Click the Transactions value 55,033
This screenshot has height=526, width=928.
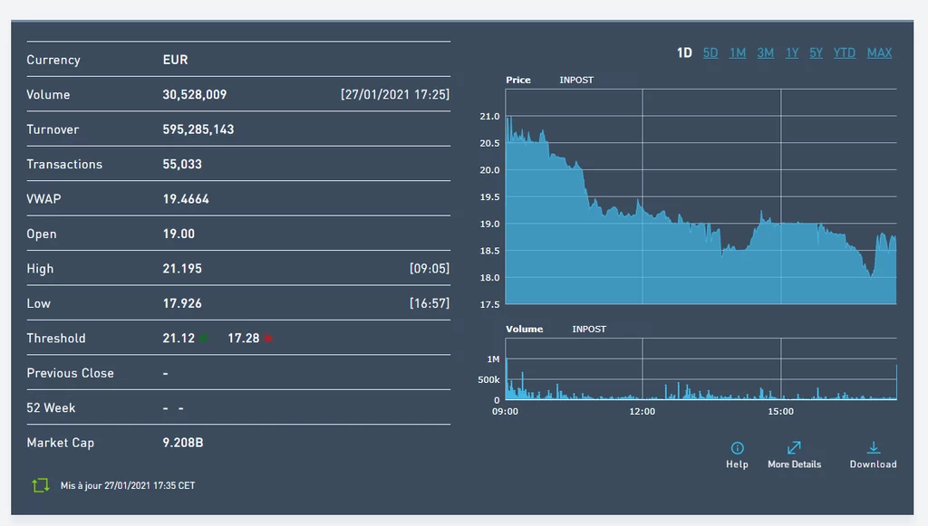(182, 164)
